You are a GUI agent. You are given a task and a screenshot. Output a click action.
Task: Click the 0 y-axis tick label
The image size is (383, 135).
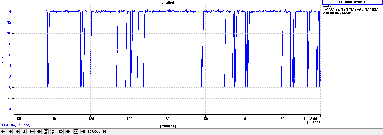10,87
